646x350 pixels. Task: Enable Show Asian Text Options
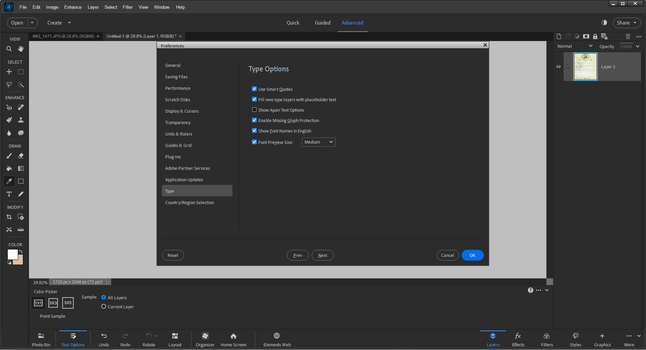pos(254,110)
